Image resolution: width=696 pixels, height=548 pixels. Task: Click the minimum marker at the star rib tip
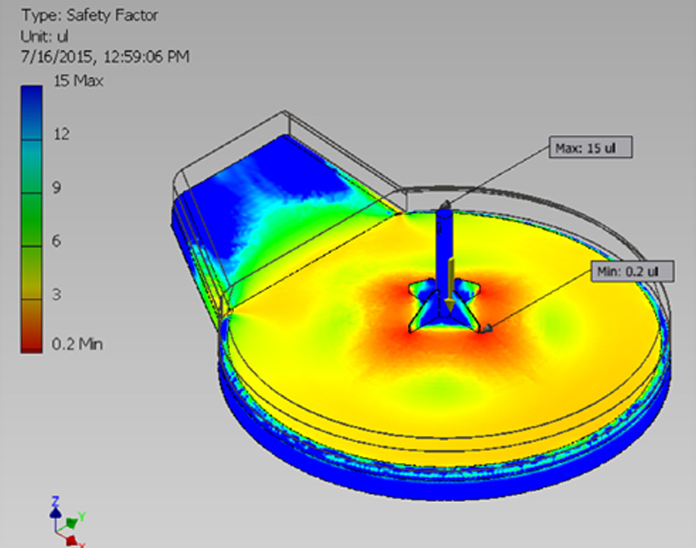pos(486,329)
